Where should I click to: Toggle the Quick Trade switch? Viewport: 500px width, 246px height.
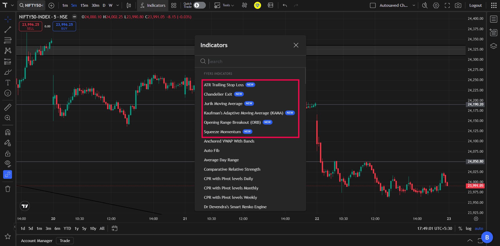pyautogui.click(x=200, y=5)
